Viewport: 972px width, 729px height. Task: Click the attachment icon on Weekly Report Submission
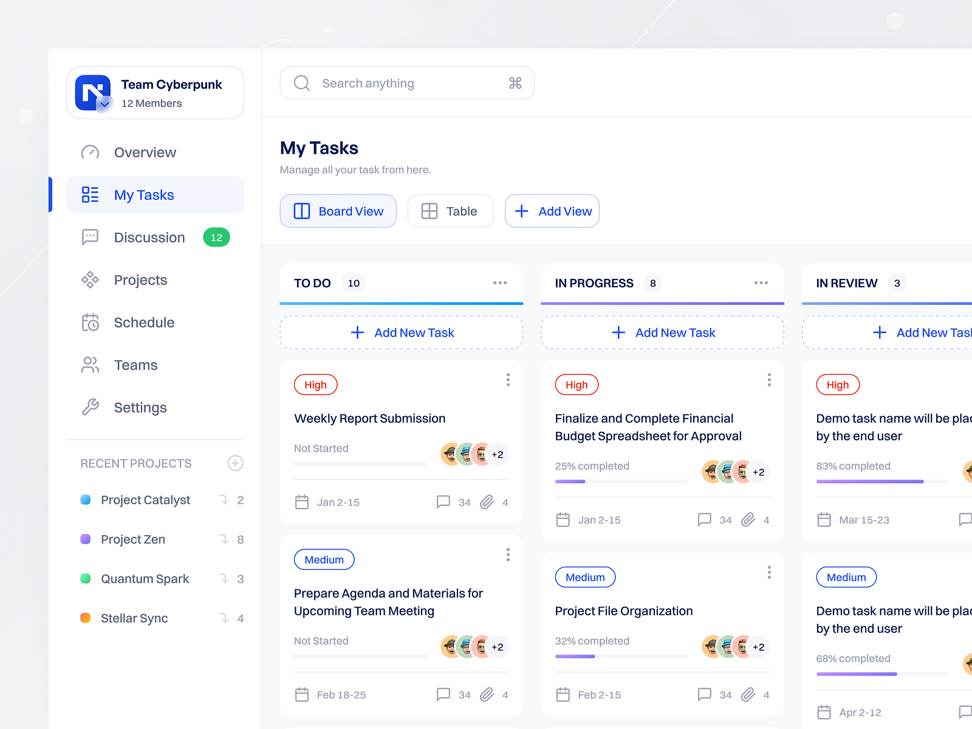tap(487, 502)
